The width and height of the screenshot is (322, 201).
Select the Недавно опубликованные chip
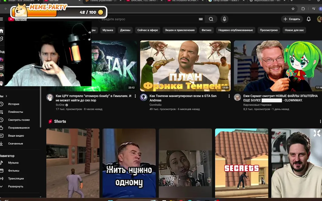pos(236,30)
